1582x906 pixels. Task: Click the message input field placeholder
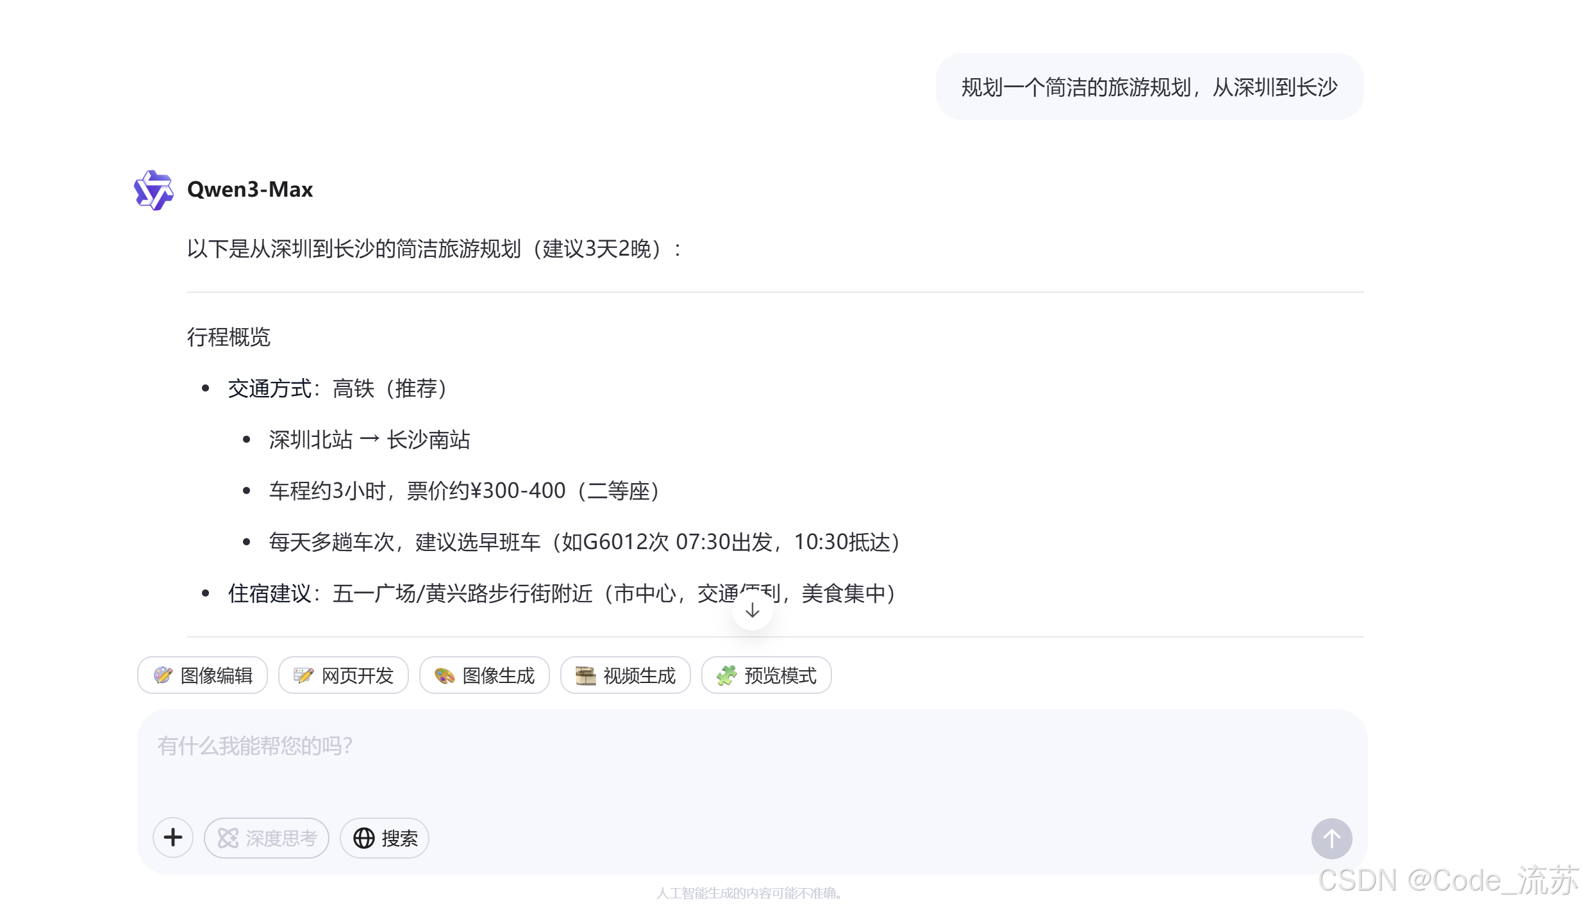[x=255, y=746]
